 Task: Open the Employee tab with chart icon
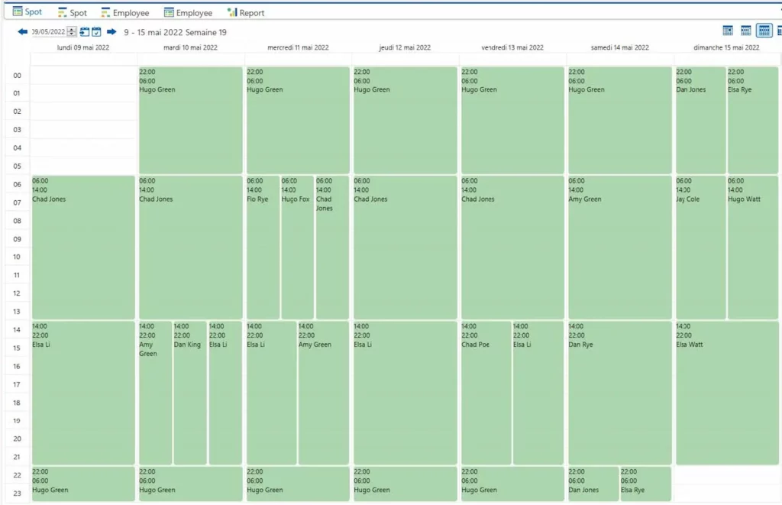(x=125, y=13)
